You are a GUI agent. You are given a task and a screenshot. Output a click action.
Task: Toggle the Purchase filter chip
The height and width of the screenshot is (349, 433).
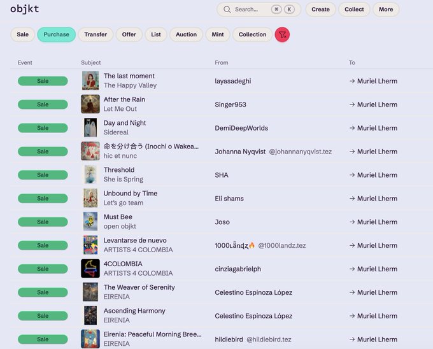coord(56,34)
